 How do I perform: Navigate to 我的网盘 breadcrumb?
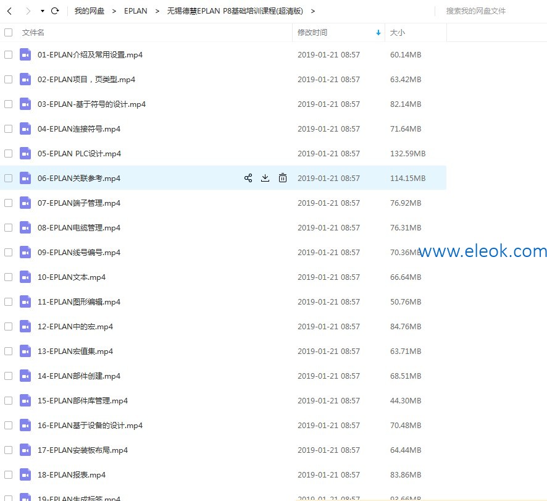(90, 11)
